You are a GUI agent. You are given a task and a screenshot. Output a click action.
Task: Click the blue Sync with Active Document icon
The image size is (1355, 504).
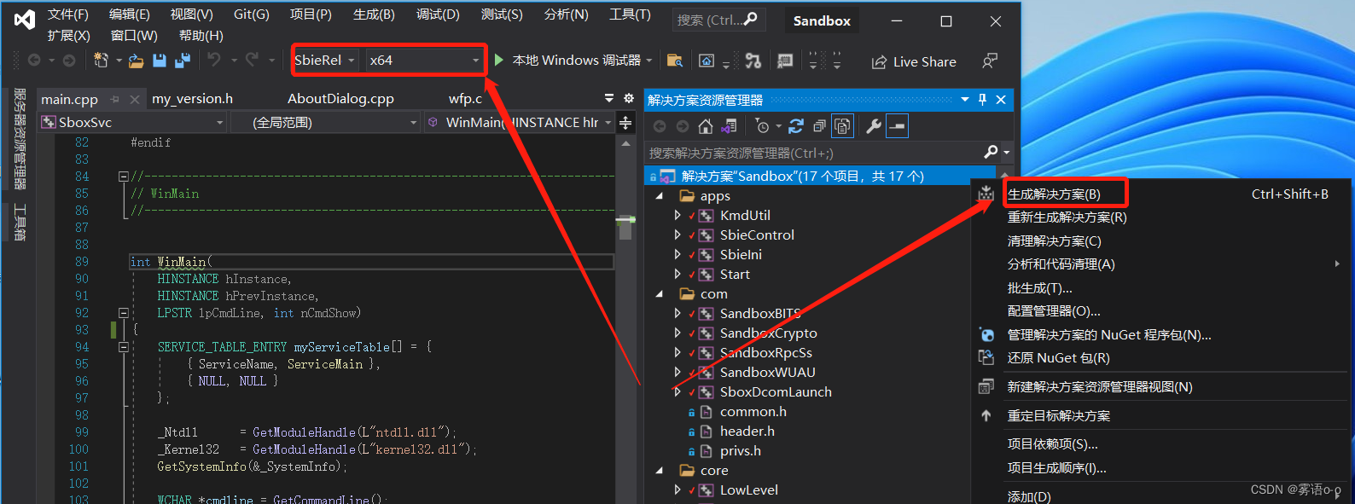[x=796, y=126]
